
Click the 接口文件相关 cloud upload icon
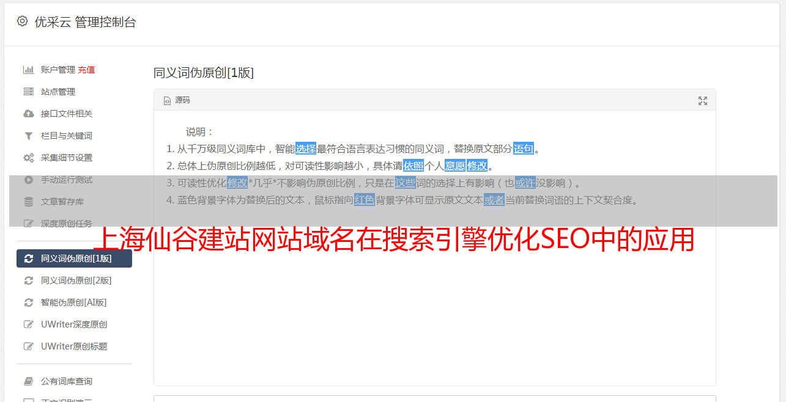(28, 114)
